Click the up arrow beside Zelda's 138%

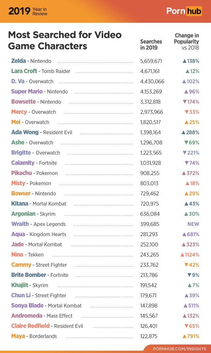(x=184, y=61)
